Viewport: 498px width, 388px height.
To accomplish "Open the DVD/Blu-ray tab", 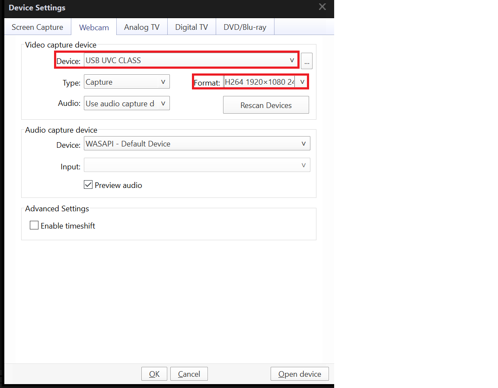I will pos(245,27).
